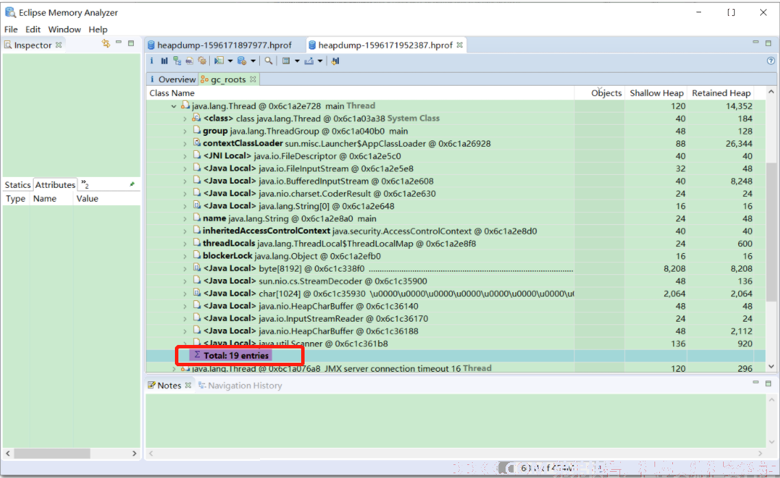Maximize the Notes panel

(x=768, y=383)
